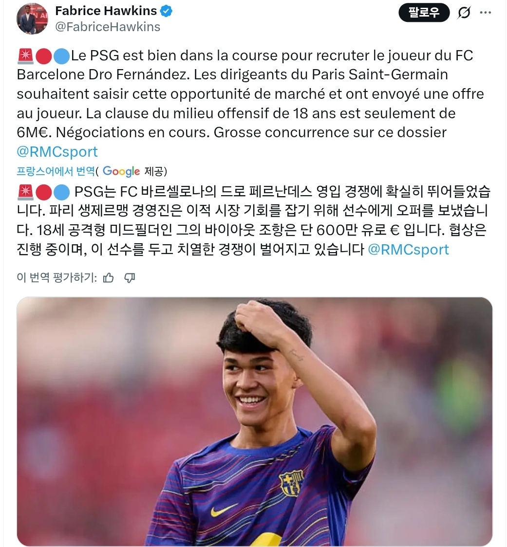Click the 프랑스어에서 번역 translation link
Image resolution: width=507 pixels, height=547 pixels.
pos(56,171)
